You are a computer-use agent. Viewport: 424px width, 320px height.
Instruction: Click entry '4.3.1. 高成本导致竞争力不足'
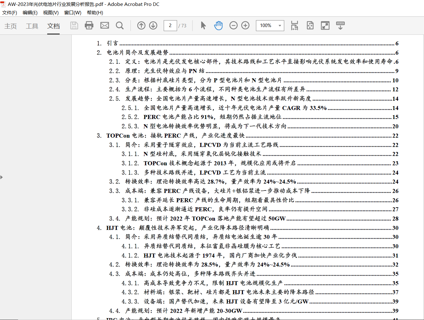(260, 283)
